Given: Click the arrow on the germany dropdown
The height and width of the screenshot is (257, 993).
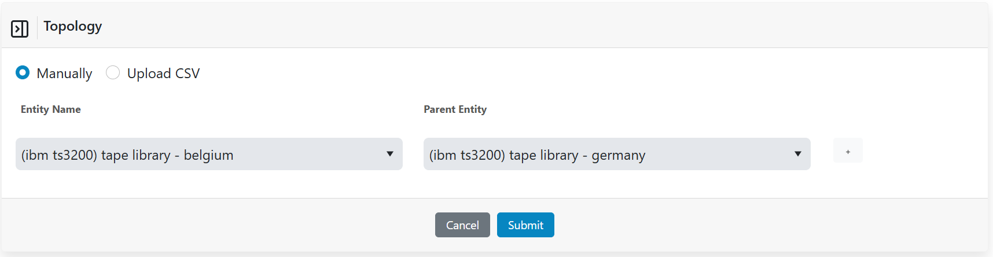Looking at the screenshot, I should 798,154.
